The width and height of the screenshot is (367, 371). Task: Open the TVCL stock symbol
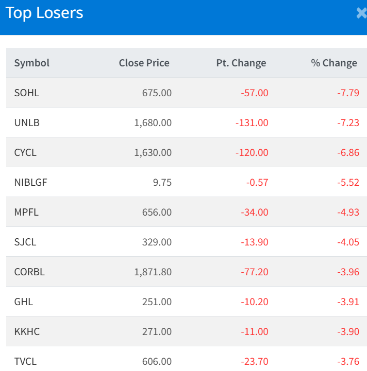(x=26, y=362)
